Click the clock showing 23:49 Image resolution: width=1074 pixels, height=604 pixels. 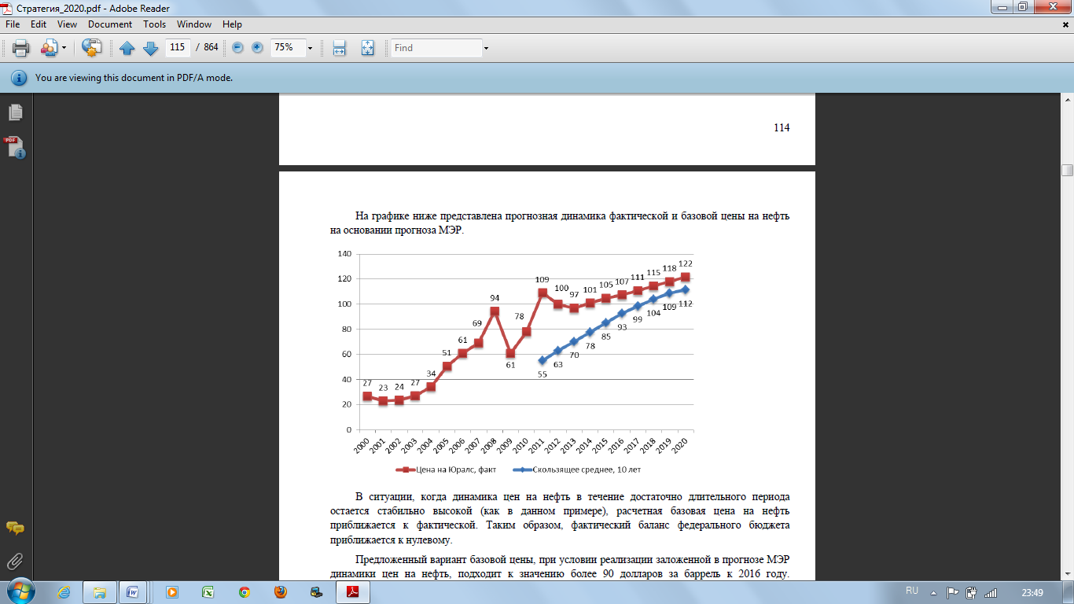point(1032,592)
